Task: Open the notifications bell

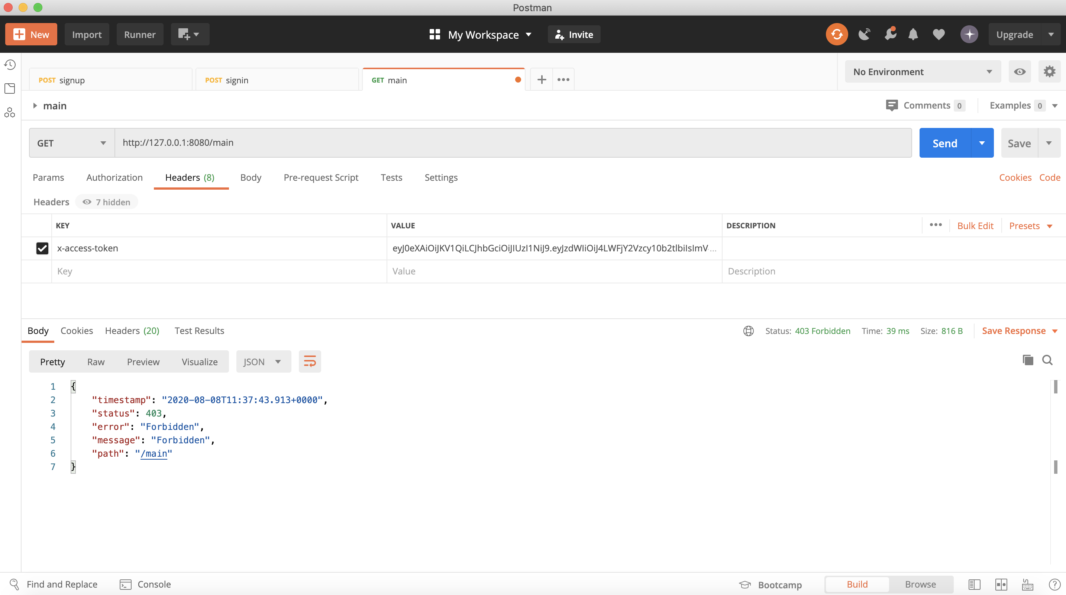Action: (x=913, y=34)
